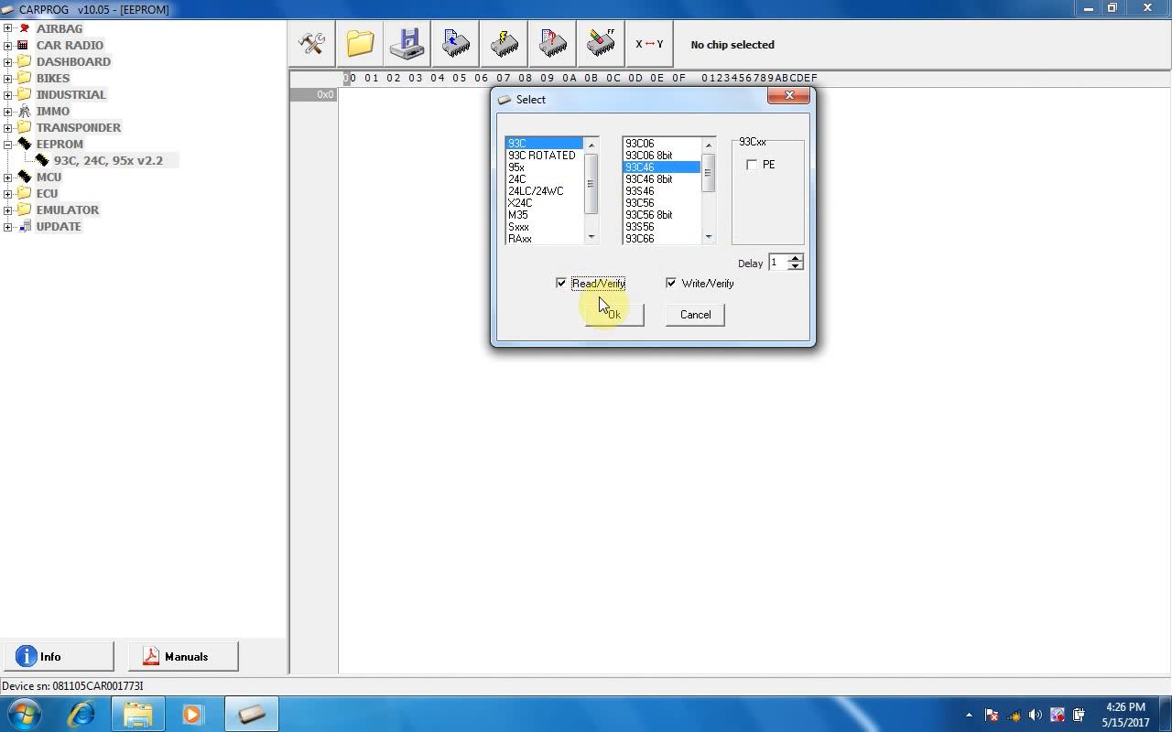
Task: Select the UPDATE tree icon
Action: (25, 226)
